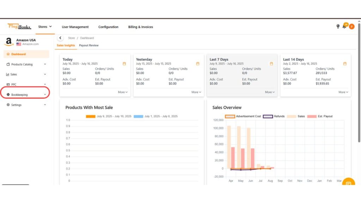The height and width of the screenshot is (203, 361).
Task: Click the $1,939.65 payout value
Action: [322, 84]
